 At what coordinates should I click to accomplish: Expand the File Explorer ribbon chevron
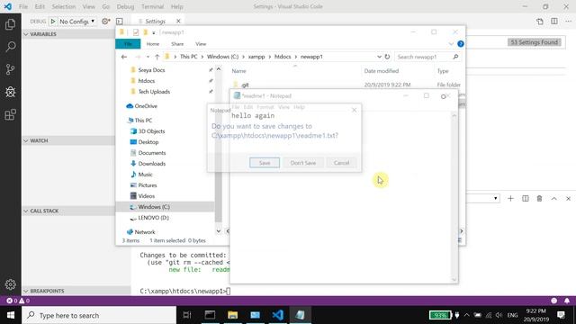tap(451, 44)
